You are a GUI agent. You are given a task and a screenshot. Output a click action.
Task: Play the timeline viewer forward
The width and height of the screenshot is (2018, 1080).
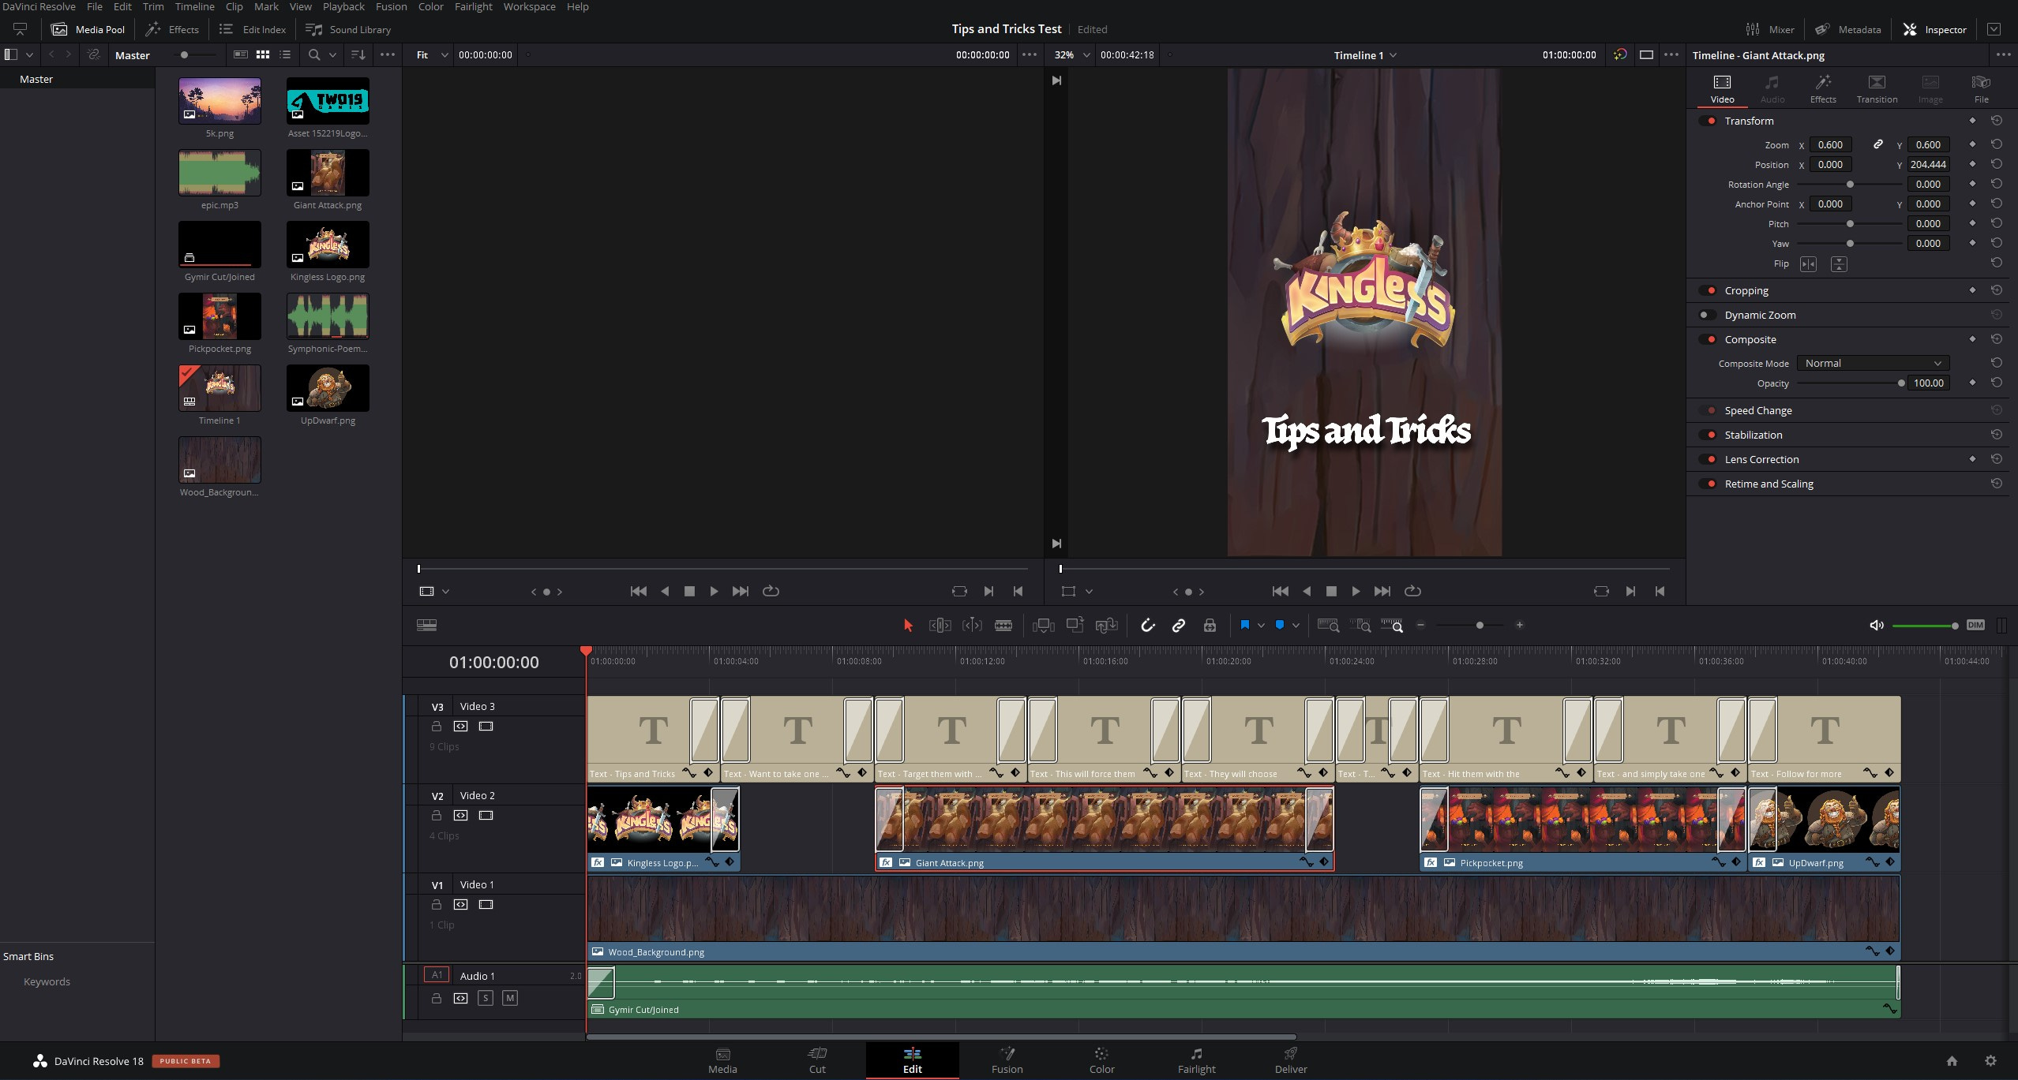[1356, 591]
